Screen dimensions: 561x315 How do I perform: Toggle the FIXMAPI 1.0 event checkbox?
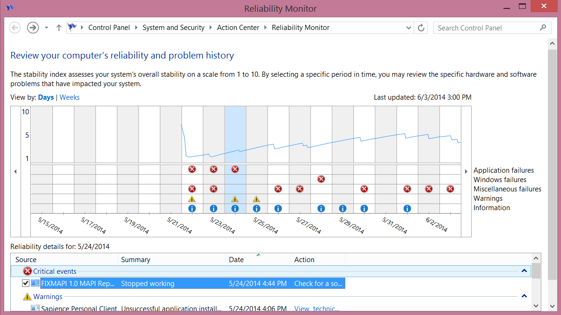click(x=26, y=283)
